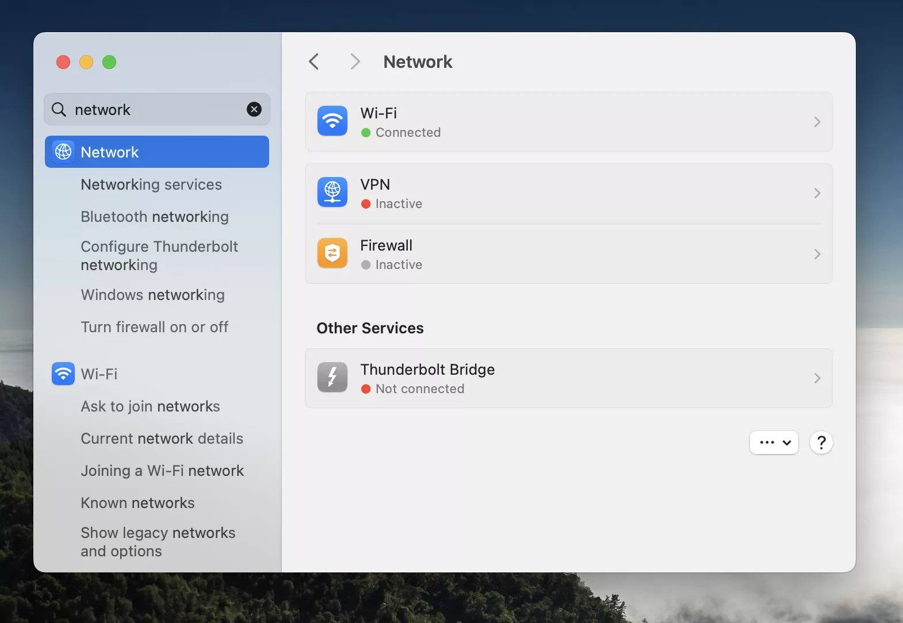
Task: Click the magnifying glass search icon
Action: pyautogui.click(x=59, y=109)
